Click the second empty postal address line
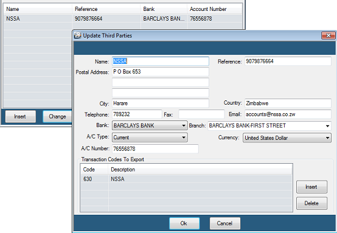The image size is (337, 233). click(x=161, y=82)
